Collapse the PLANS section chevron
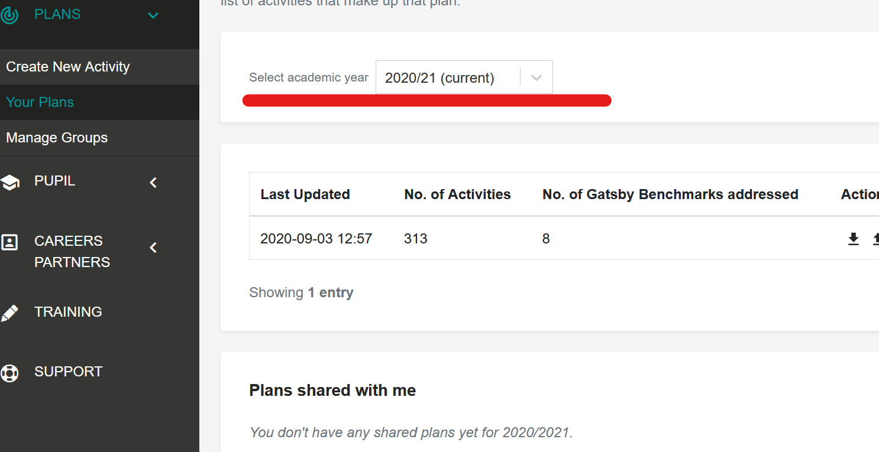The image size is (879, 452). pos(153,15)
